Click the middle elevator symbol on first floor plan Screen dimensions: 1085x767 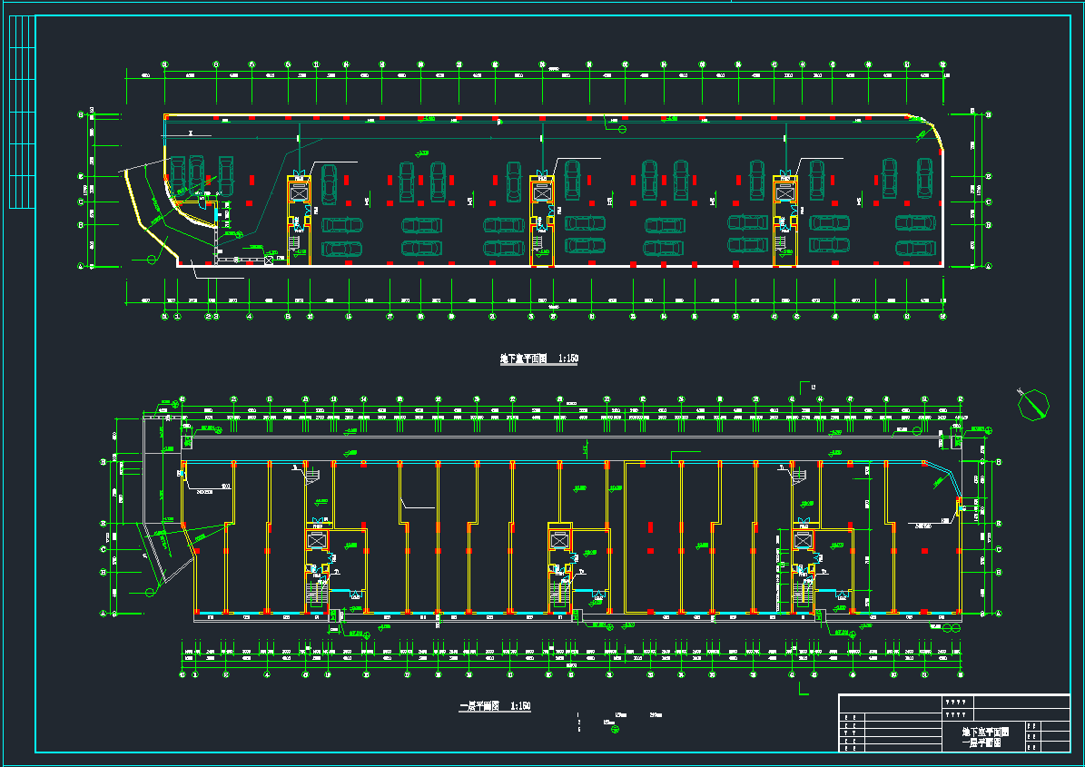tap(559, 540)
